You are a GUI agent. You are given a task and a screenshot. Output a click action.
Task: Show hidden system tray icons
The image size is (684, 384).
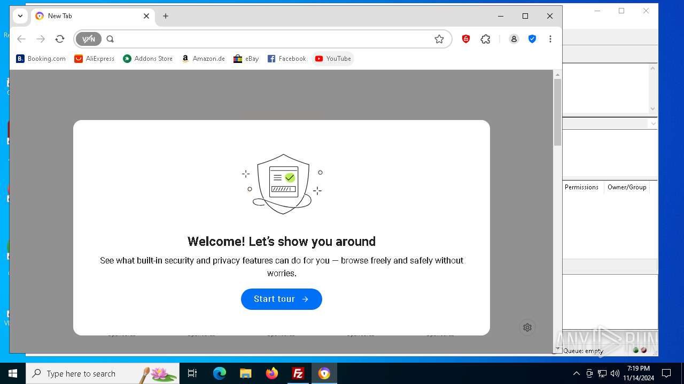coord(576,373)
